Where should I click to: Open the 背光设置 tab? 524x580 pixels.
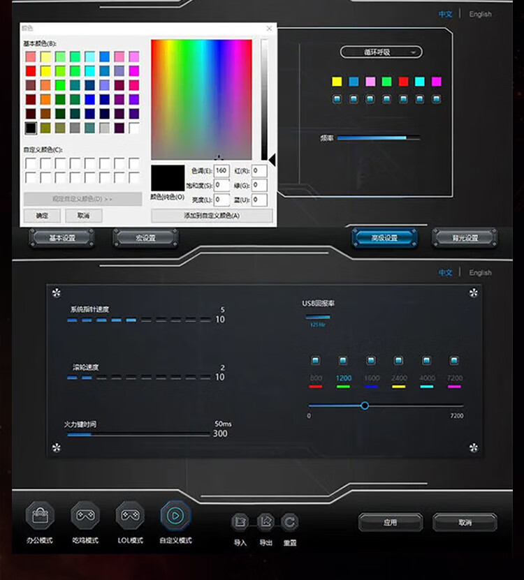(465, 238)
